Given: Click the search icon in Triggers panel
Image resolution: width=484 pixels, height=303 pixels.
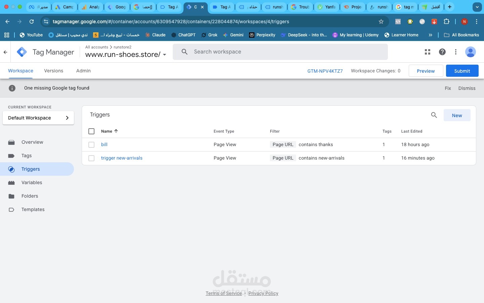Looking at the screenshot, I should 434,115.
